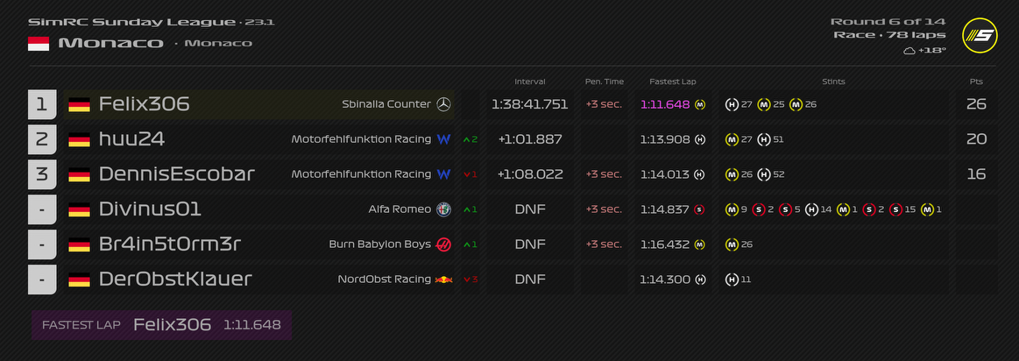Click the German flag beside Divinus01
Screen dimensions: 1019x361
[79, 209]
